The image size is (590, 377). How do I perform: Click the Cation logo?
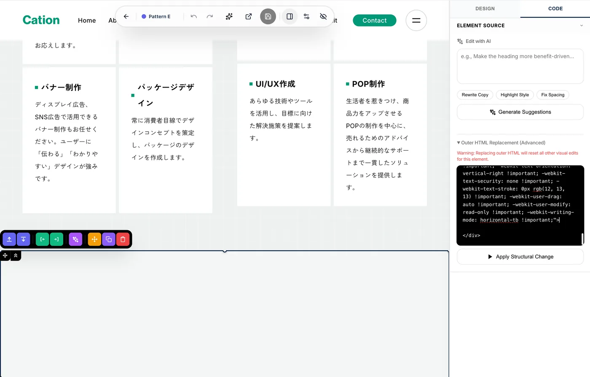tap(41, 20)
